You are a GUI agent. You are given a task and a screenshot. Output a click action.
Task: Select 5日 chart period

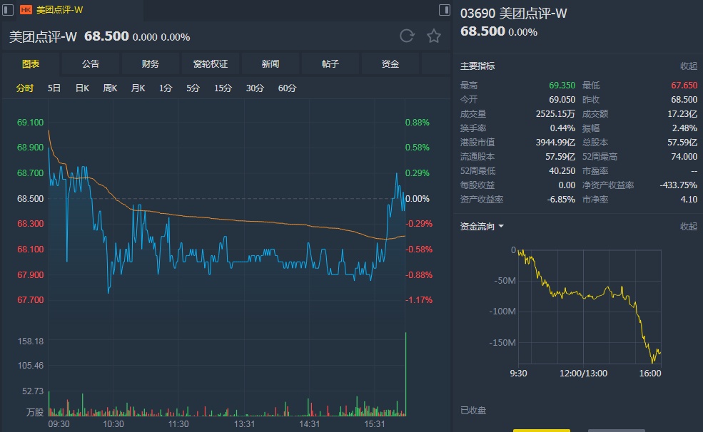54,88
